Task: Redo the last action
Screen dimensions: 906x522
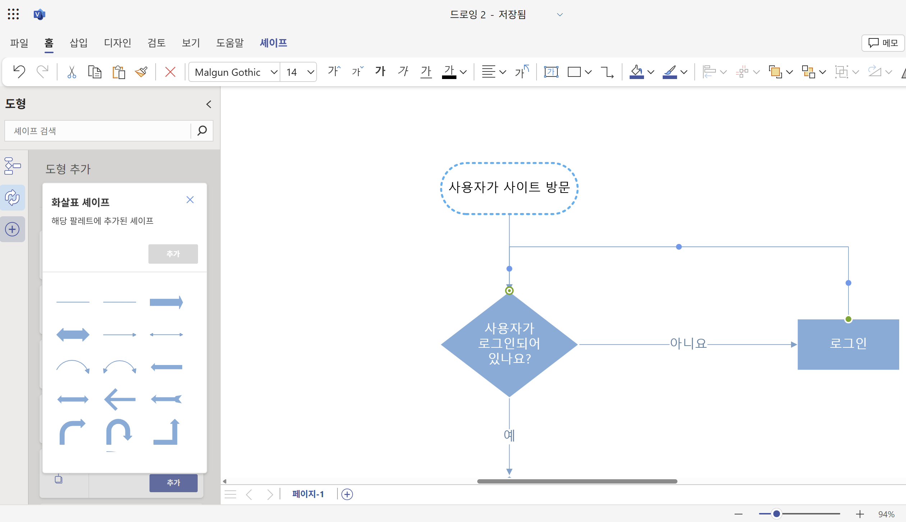Action: pyautogui.click(x=42, y=72)
